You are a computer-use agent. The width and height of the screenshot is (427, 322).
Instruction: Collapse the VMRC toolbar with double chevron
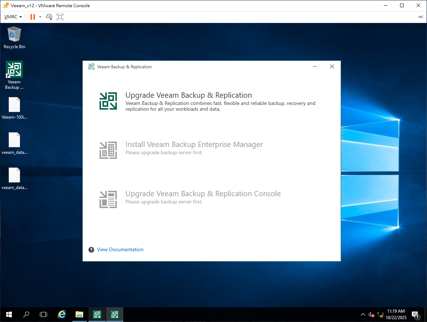pyautogui.click(x=421, y=17)
